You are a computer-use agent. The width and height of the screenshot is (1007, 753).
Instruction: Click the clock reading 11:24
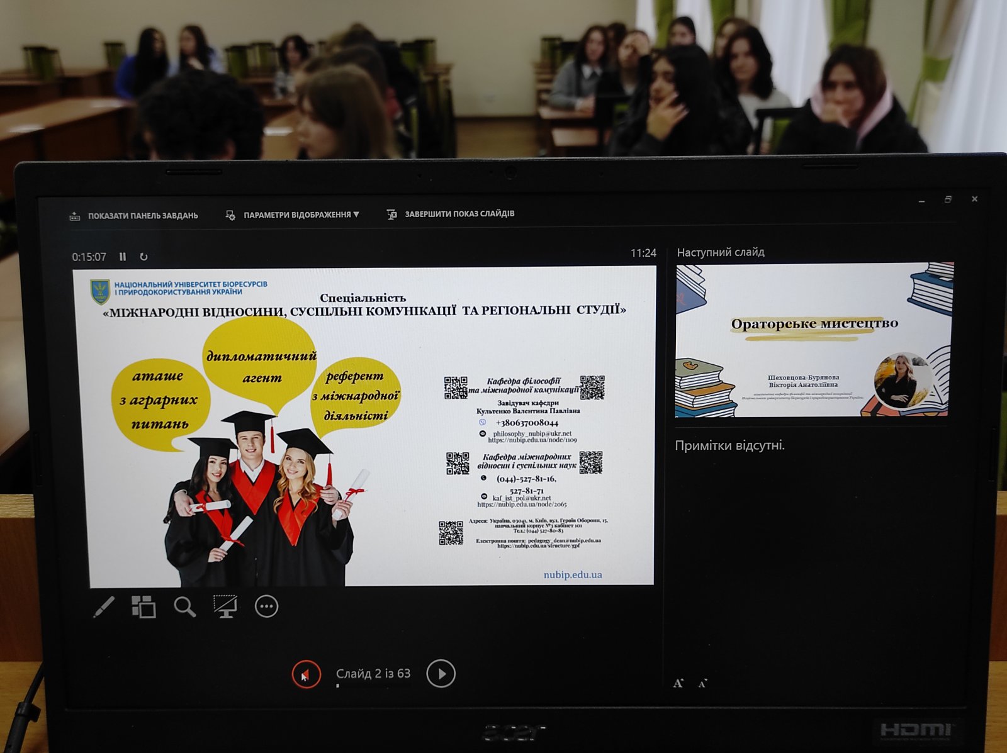tap(643, 253)
